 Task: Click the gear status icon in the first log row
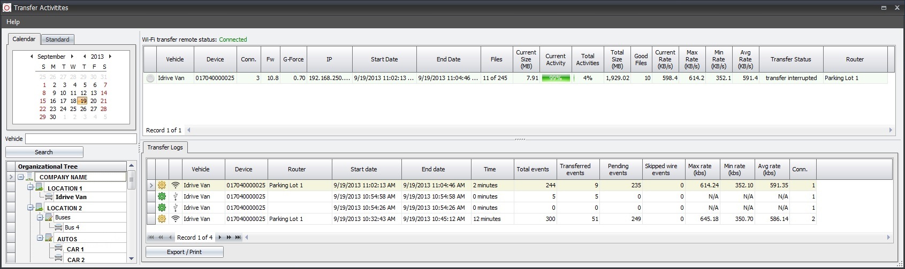pyautogui.click(x=162, y=185)
